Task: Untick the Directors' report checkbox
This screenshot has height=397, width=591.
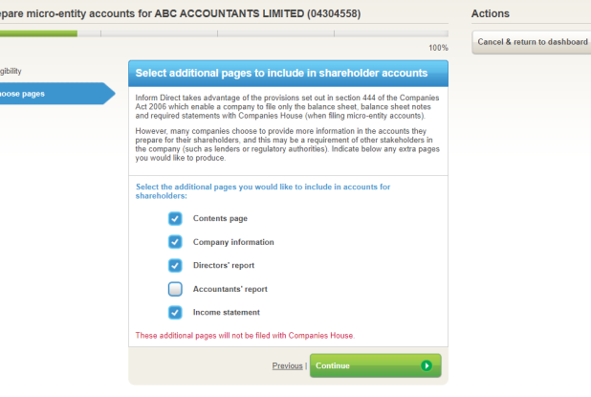Action: 175,265
